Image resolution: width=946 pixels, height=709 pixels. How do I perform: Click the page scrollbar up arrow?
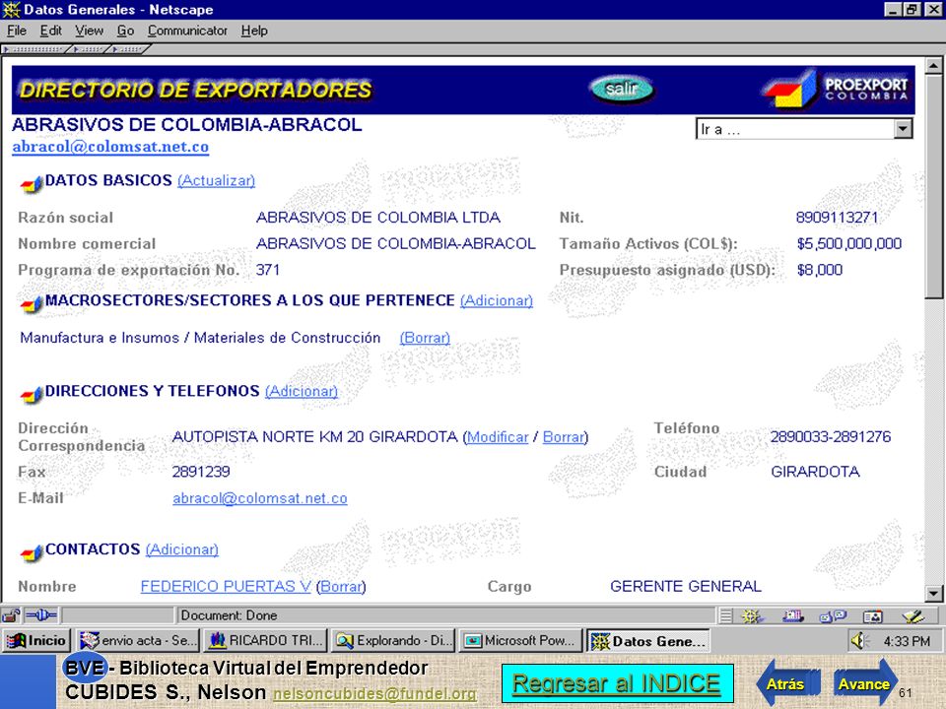[x=933, y=65]
